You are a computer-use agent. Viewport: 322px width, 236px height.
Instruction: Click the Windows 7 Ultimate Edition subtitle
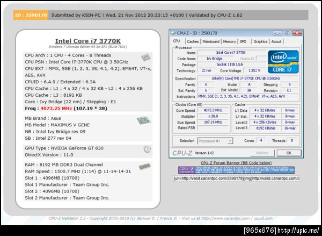tap(88, 47)
